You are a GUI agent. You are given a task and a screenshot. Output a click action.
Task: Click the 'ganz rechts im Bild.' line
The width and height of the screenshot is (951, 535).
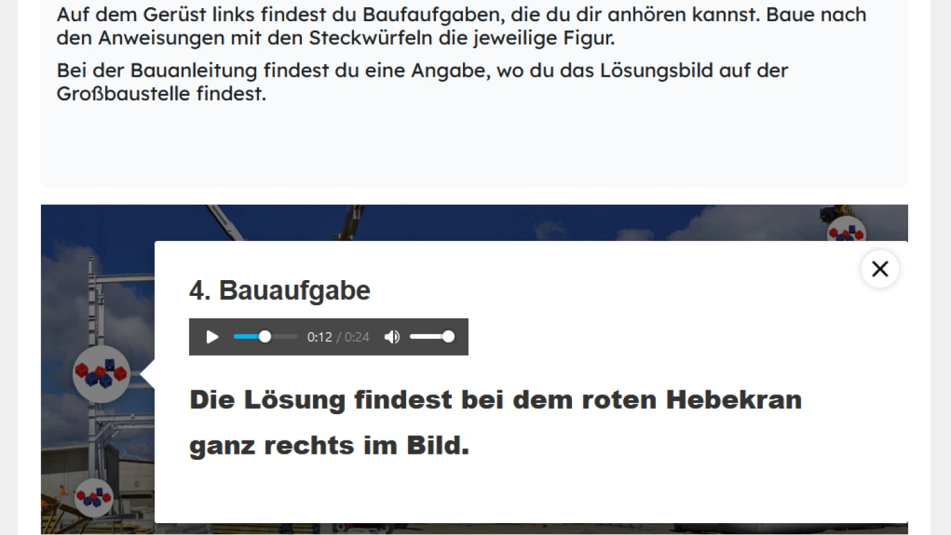pyautogui.click(x=329, y=446)
